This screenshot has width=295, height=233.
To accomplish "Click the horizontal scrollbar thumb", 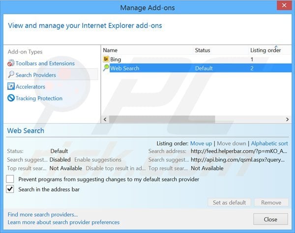I will pyautogui.click(x=162, y=119).
